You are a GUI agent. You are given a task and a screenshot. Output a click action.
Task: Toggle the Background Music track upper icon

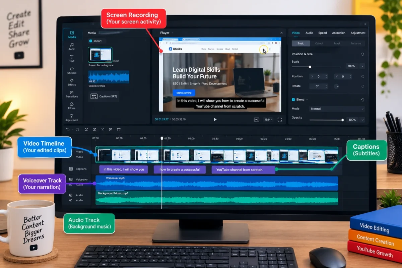[x=71, y=195]
